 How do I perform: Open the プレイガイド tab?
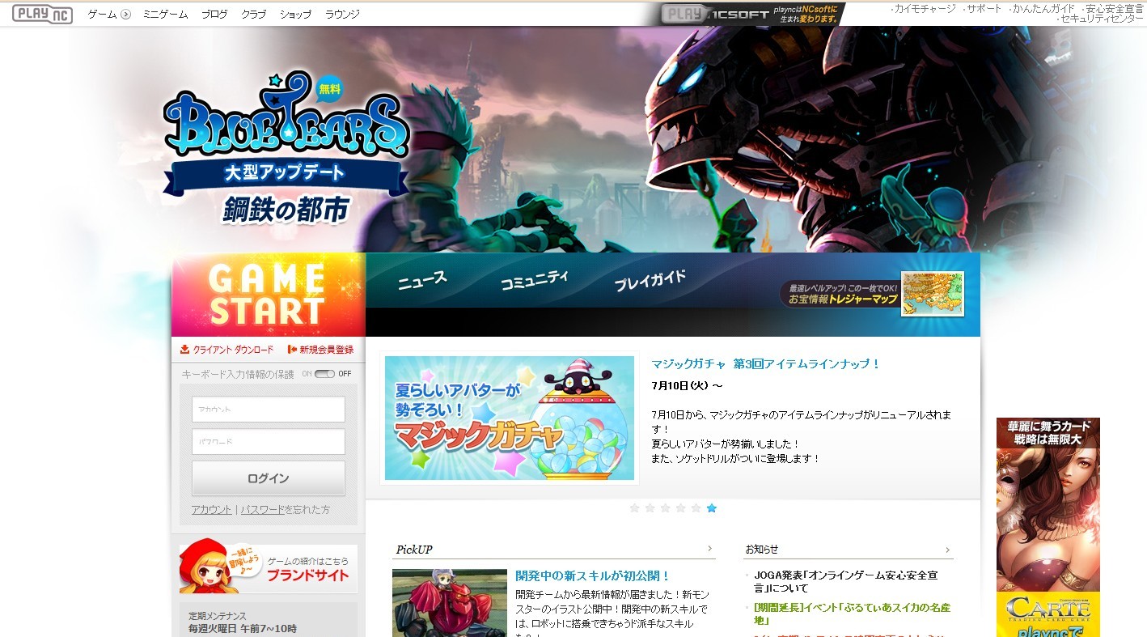point(650,280)
